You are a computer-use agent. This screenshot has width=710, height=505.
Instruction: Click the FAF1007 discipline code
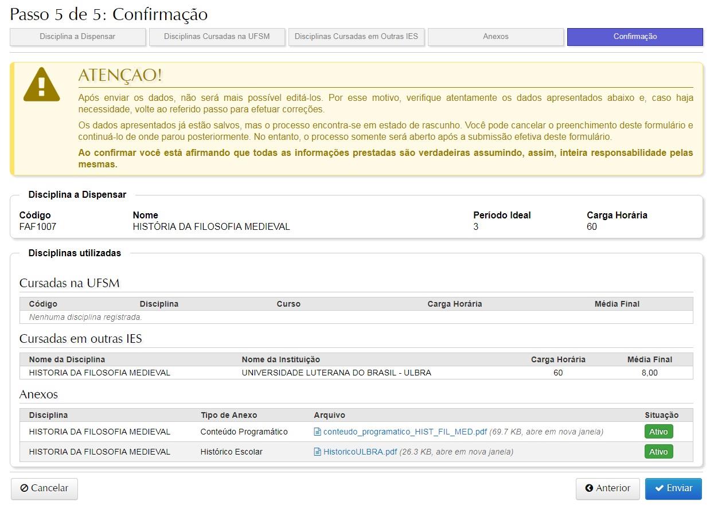tap(38, 226)
